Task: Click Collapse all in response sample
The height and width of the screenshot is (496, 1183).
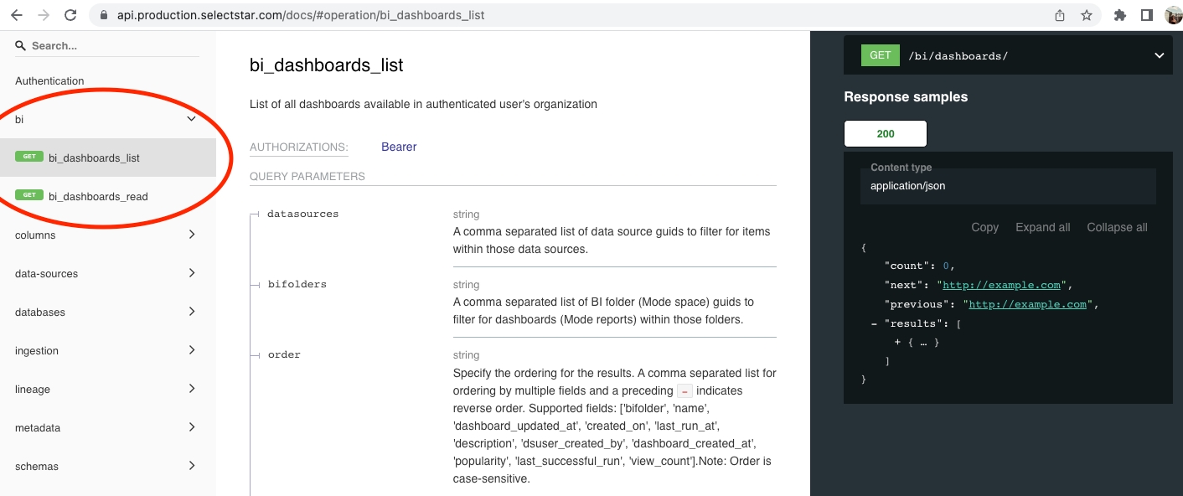Action: [x=1117, y=227]
